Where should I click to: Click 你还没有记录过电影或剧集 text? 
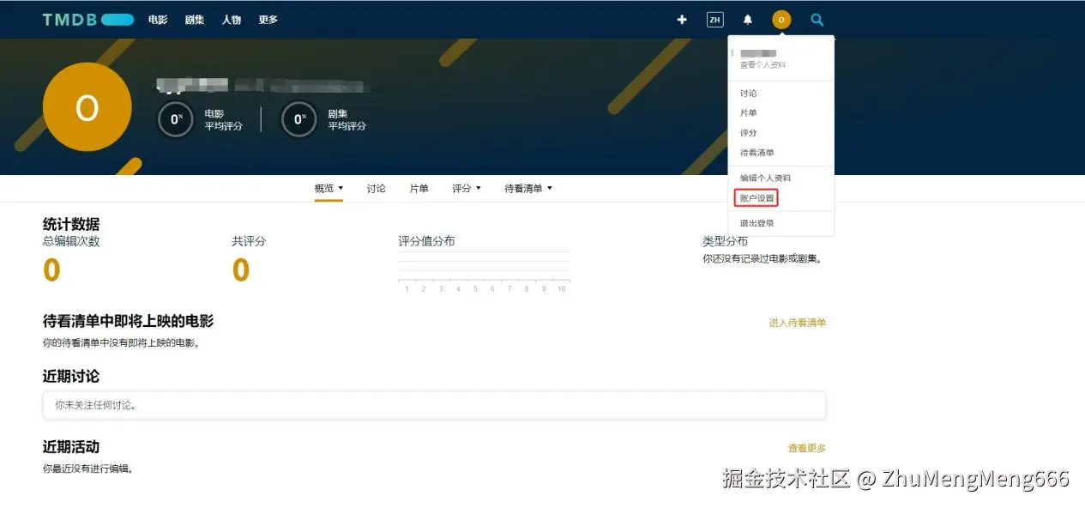pos(763,258)
